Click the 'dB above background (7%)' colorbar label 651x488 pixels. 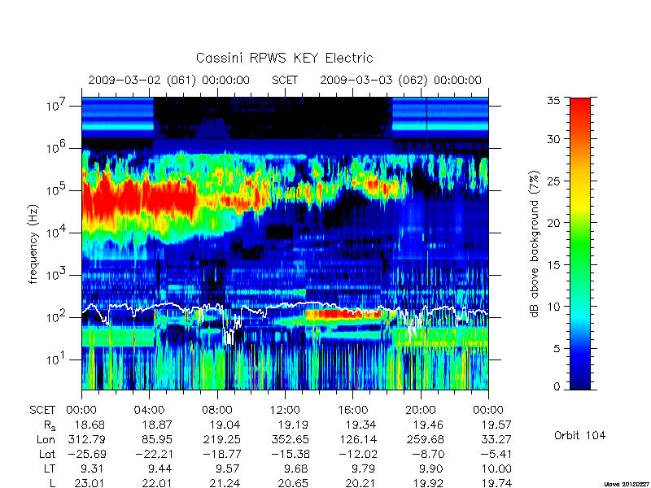(534, 244)
